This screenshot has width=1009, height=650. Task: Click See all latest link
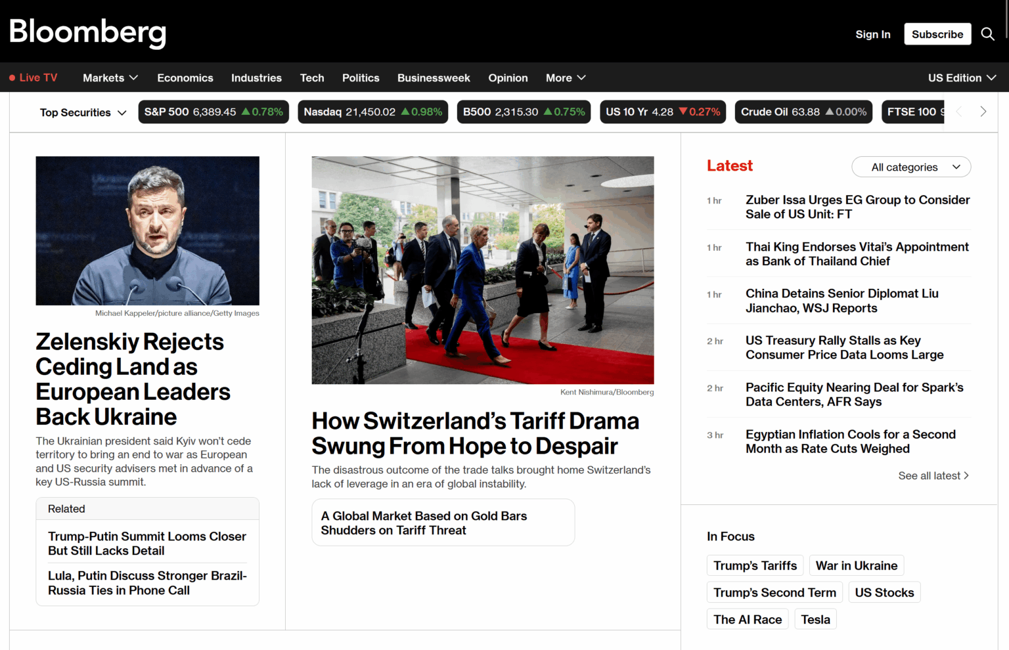(x=933, y=476)
